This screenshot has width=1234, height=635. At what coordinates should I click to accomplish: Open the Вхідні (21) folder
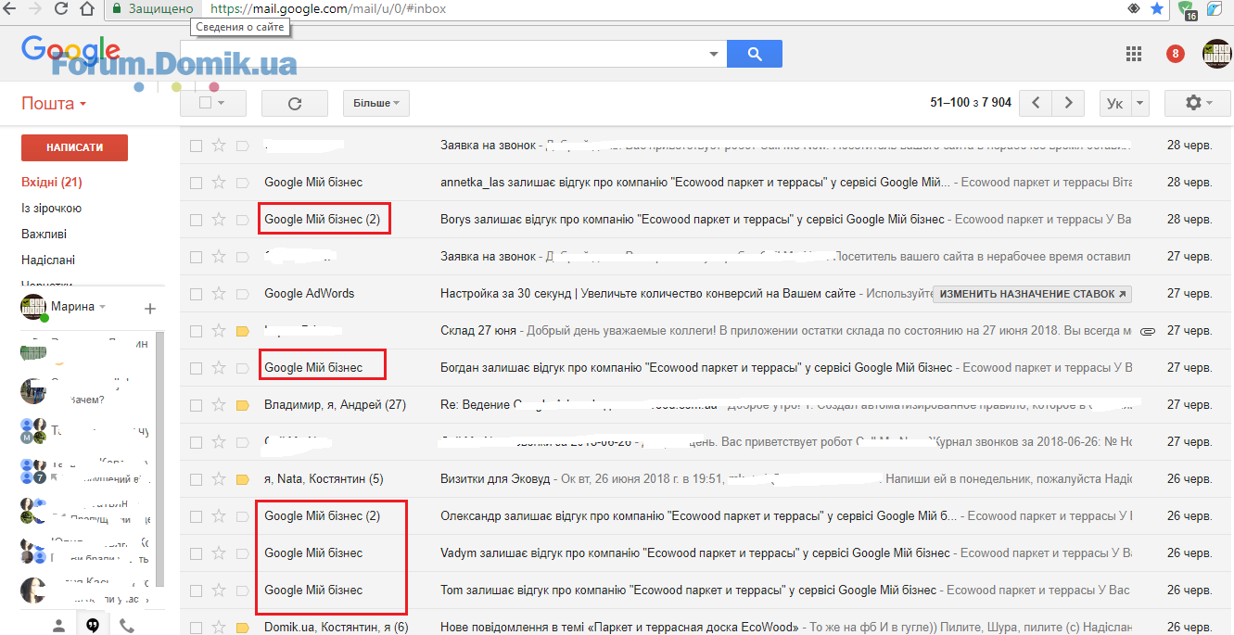point(52,183)
